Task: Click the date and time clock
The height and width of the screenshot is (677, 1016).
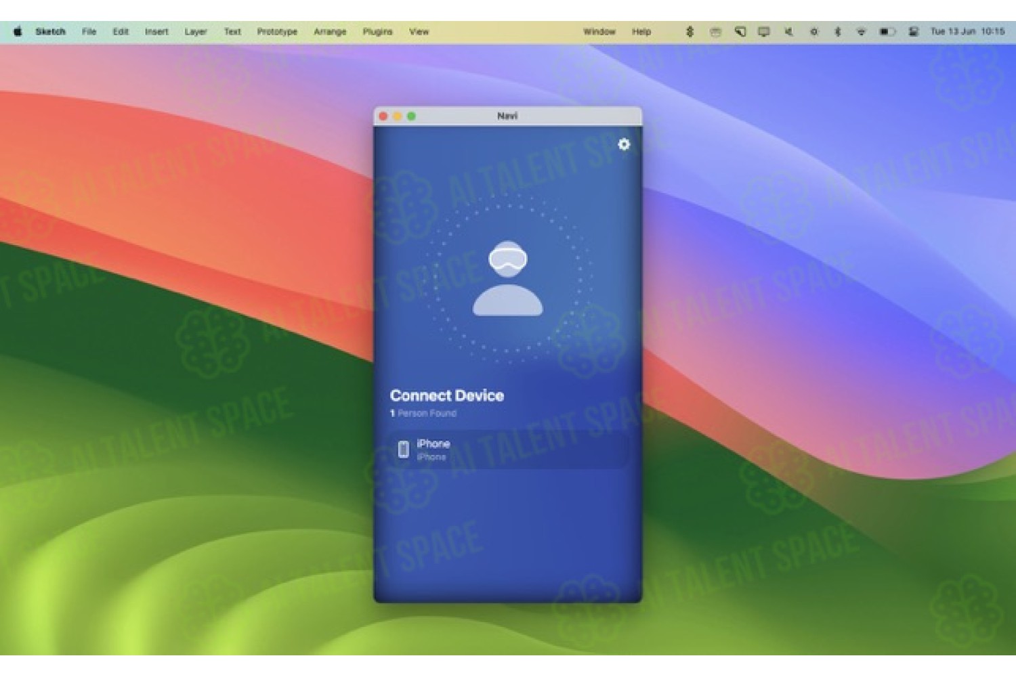Action: [967, 31]
